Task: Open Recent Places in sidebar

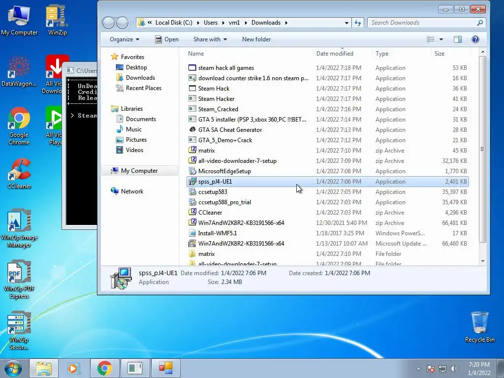Action: (138, 88)
